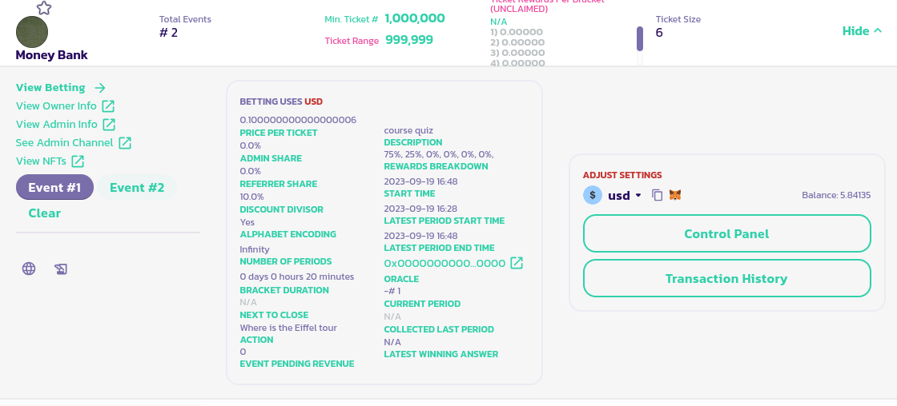Click the MetaMask fox icon
This screenshot has width=897, height=406.
click(x=675, y=195)
